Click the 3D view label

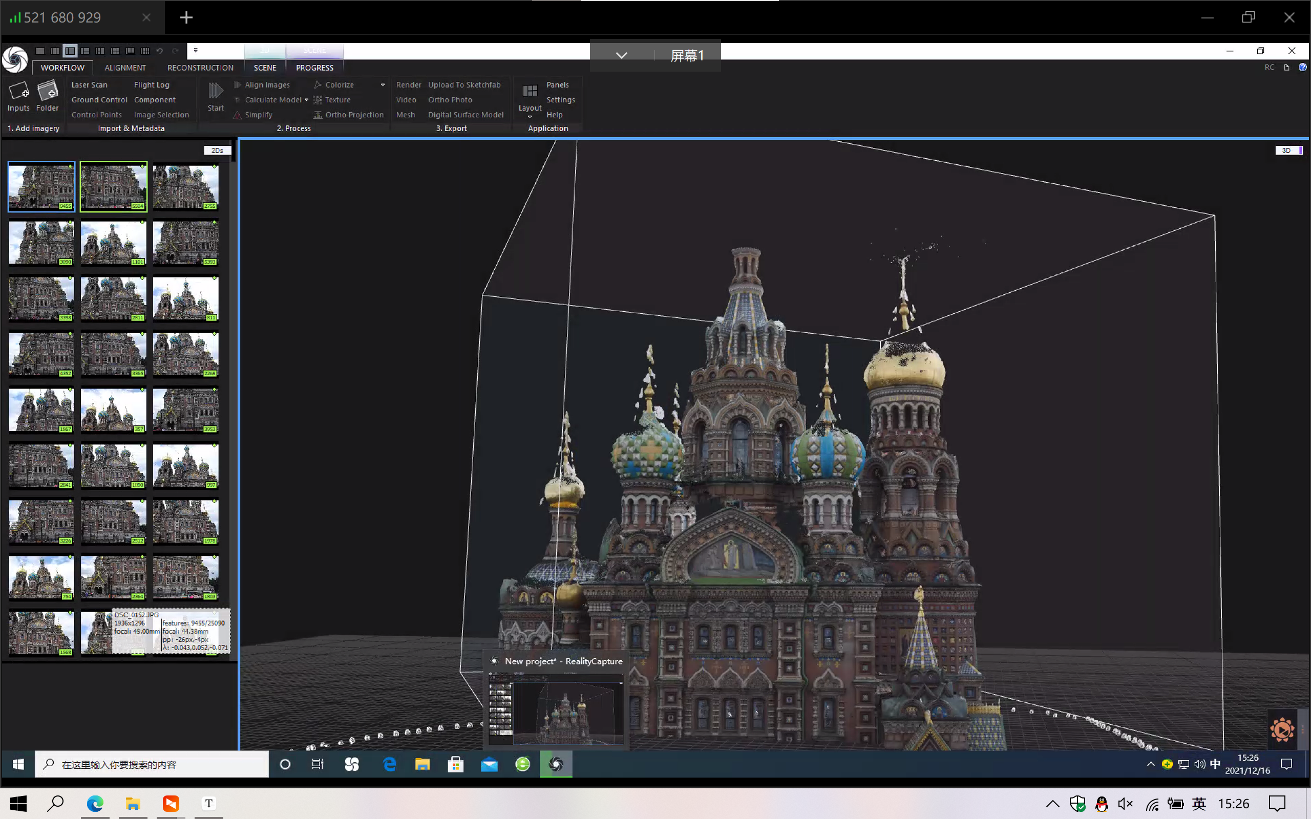[1288, 150]
